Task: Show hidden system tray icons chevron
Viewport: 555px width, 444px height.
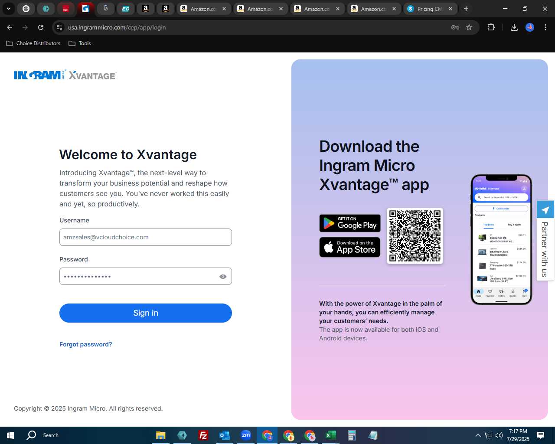Action: pos(478,435)
